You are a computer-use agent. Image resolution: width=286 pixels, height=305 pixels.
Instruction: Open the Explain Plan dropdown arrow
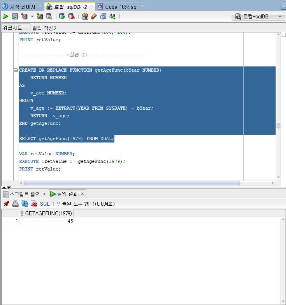[x=32, y=16]
